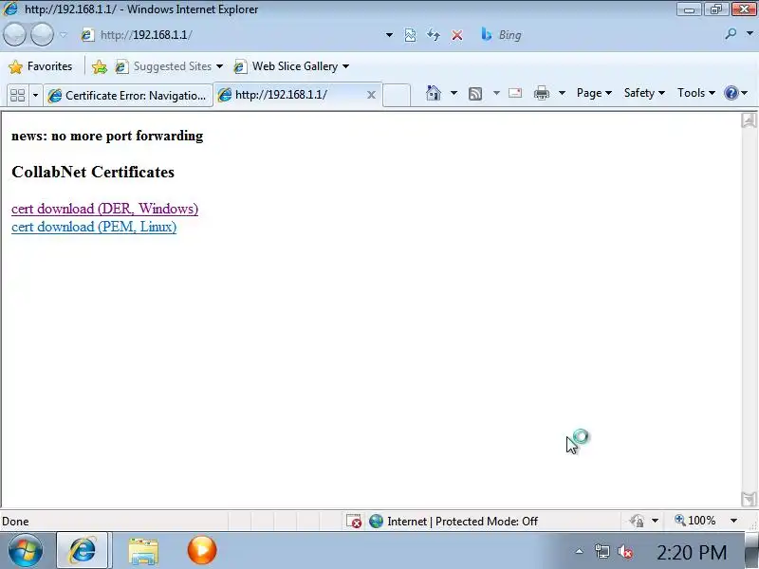Click the muted volume tray icon
This screenshot has width=759, height=569.
pos(625,551)
